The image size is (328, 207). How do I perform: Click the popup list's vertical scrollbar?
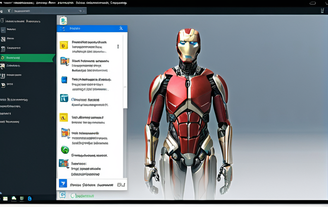(125, 107)
